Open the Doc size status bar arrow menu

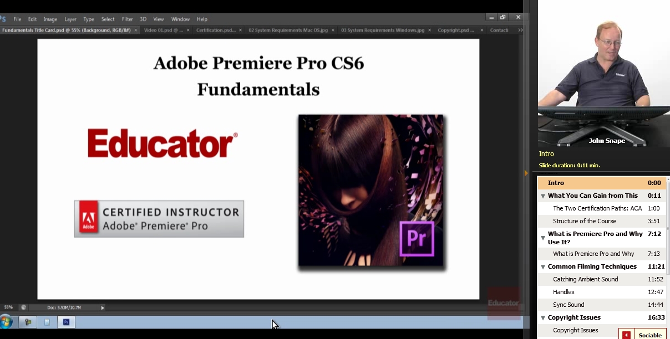pos(102,307)
